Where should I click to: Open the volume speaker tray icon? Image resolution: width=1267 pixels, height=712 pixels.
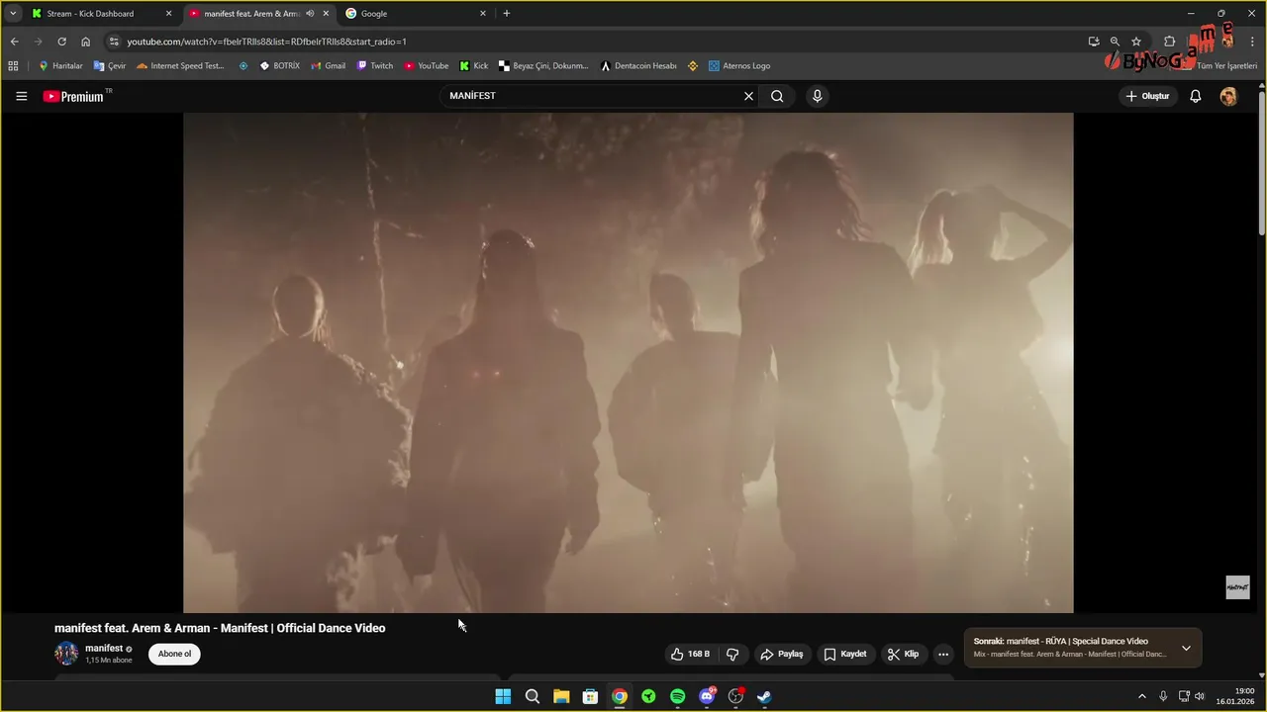point(1200,696)
